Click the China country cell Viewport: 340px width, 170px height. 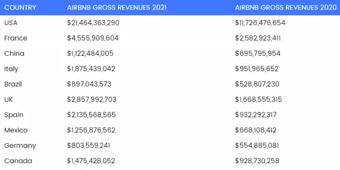(14, 54)
